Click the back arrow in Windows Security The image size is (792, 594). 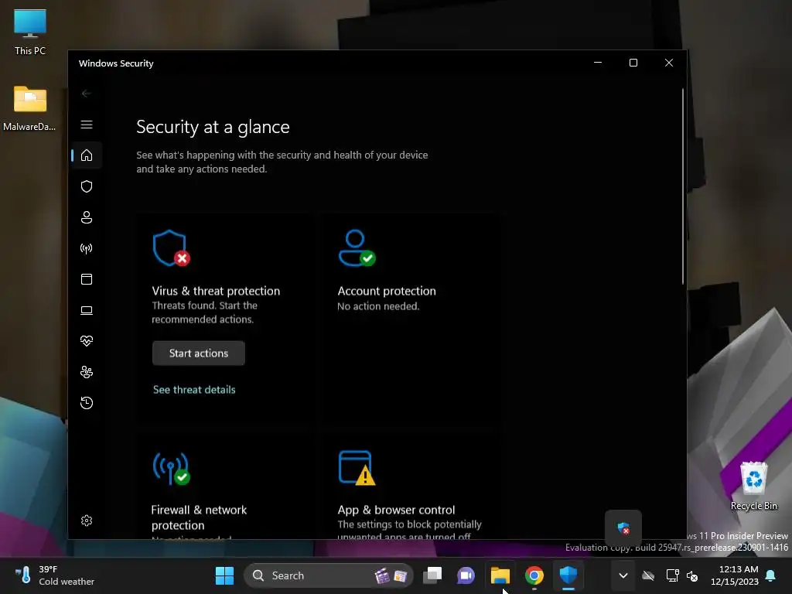[87, 94]
